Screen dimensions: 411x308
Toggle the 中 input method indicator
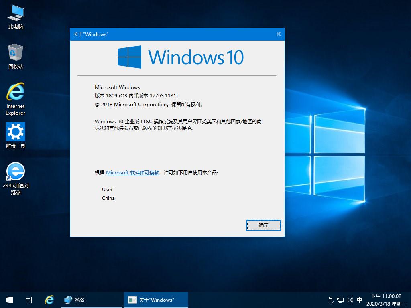(x=360, y=300)
